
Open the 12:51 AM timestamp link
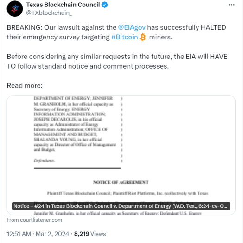point(19,234)
